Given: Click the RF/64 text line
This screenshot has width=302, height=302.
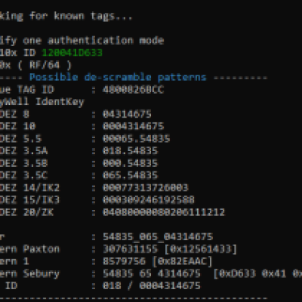Looking at the screenshot, I should (x=35, y=65).
